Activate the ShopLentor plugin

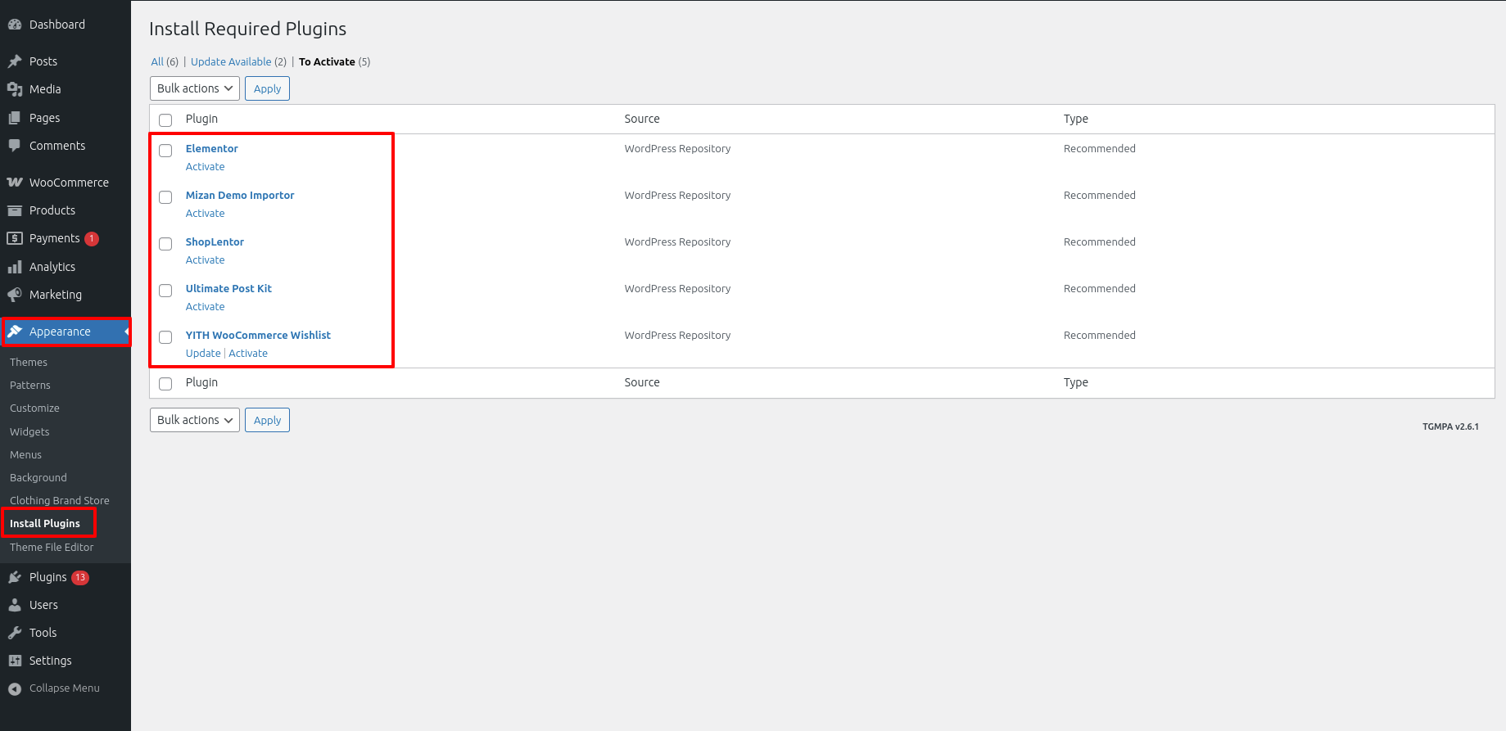coord(205,259)
